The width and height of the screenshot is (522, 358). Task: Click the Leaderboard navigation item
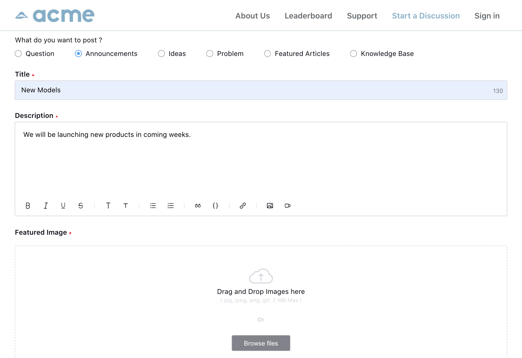tap(308, 15)
